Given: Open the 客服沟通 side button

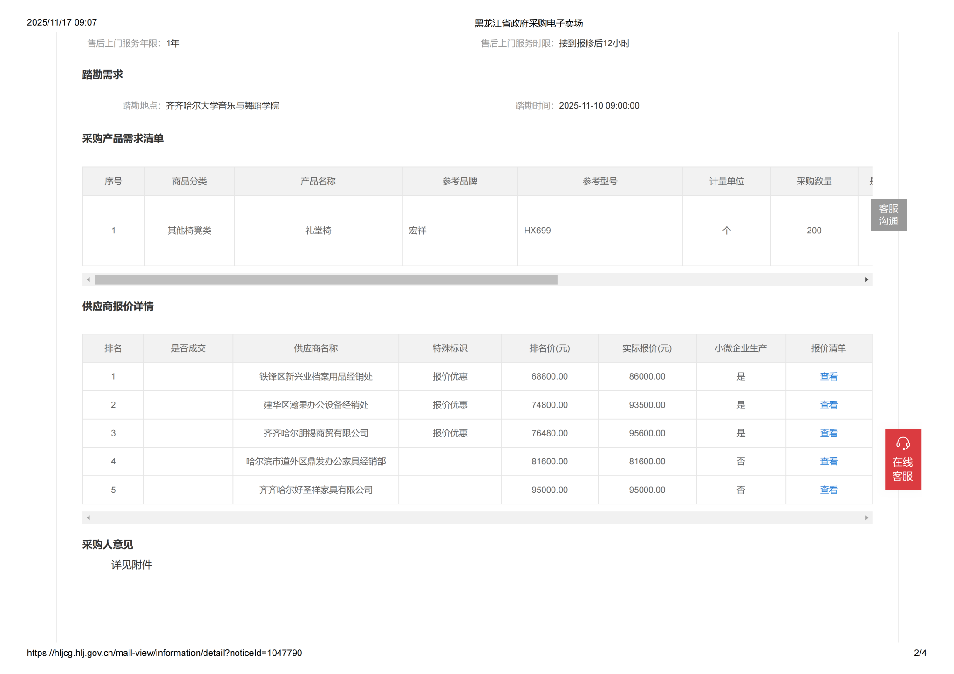Looking at the screenshot, I should (888, 215).
